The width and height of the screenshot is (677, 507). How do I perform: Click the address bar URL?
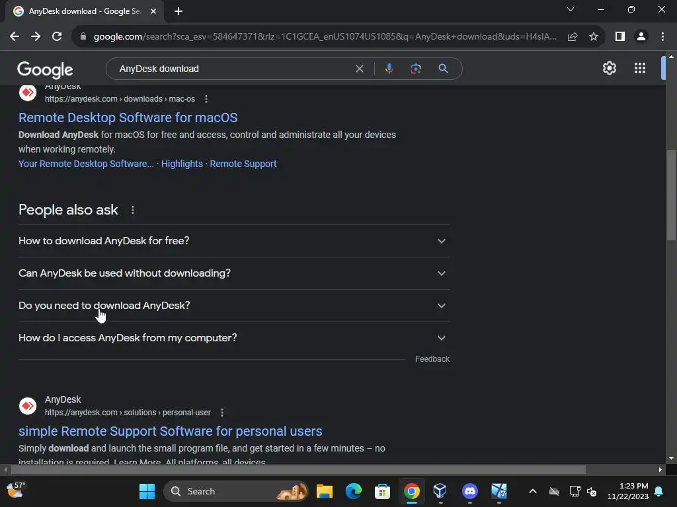point(325,37)
